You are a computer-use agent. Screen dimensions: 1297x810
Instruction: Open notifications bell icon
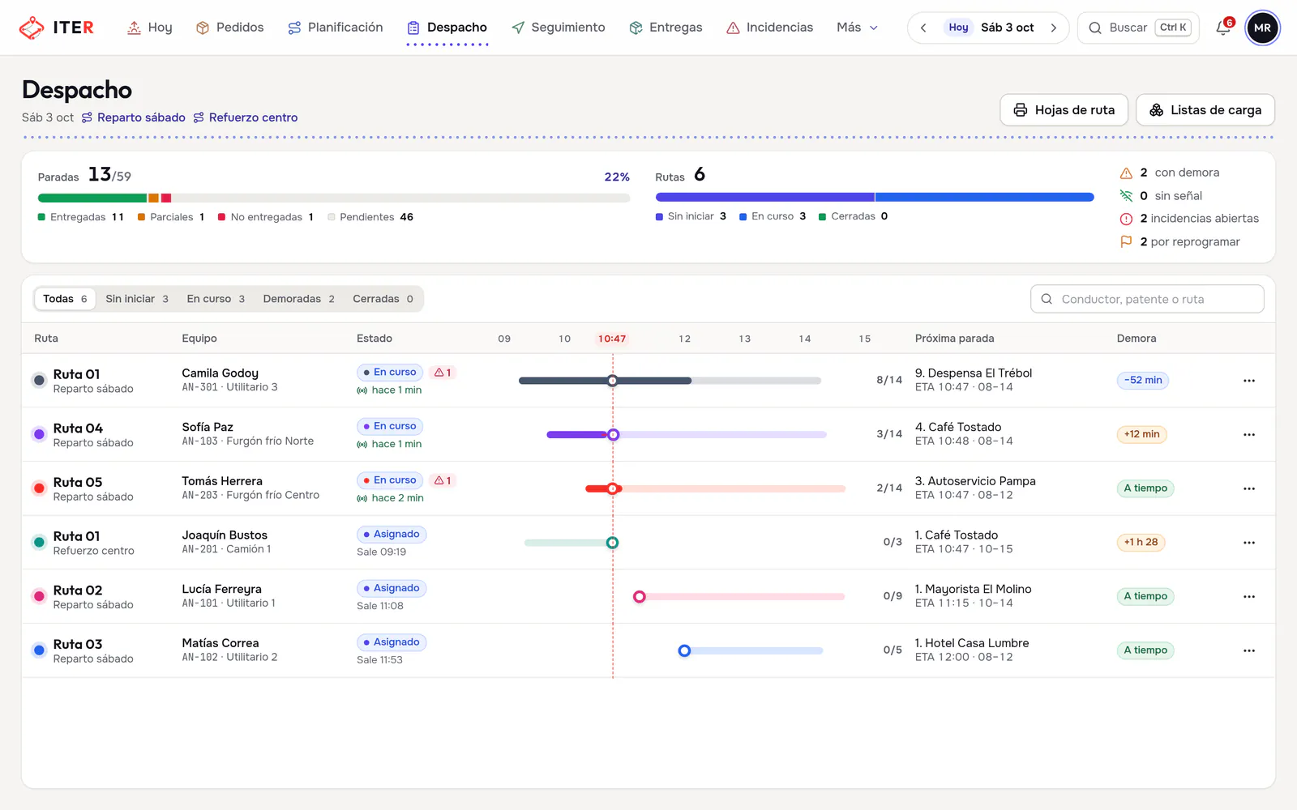1223,28
